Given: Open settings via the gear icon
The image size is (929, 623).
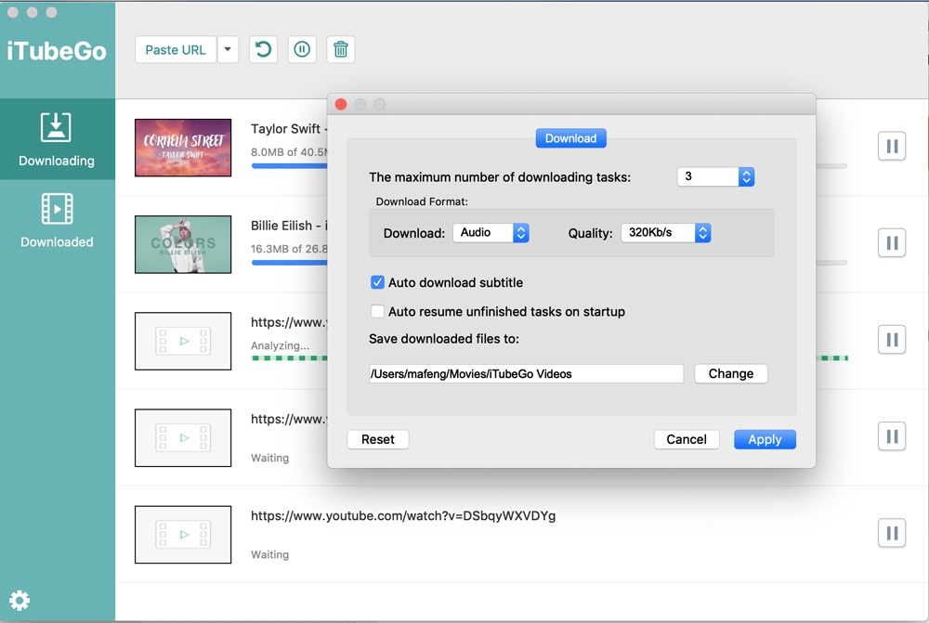Looking at the screenshot, I should [x=20, y=601].
